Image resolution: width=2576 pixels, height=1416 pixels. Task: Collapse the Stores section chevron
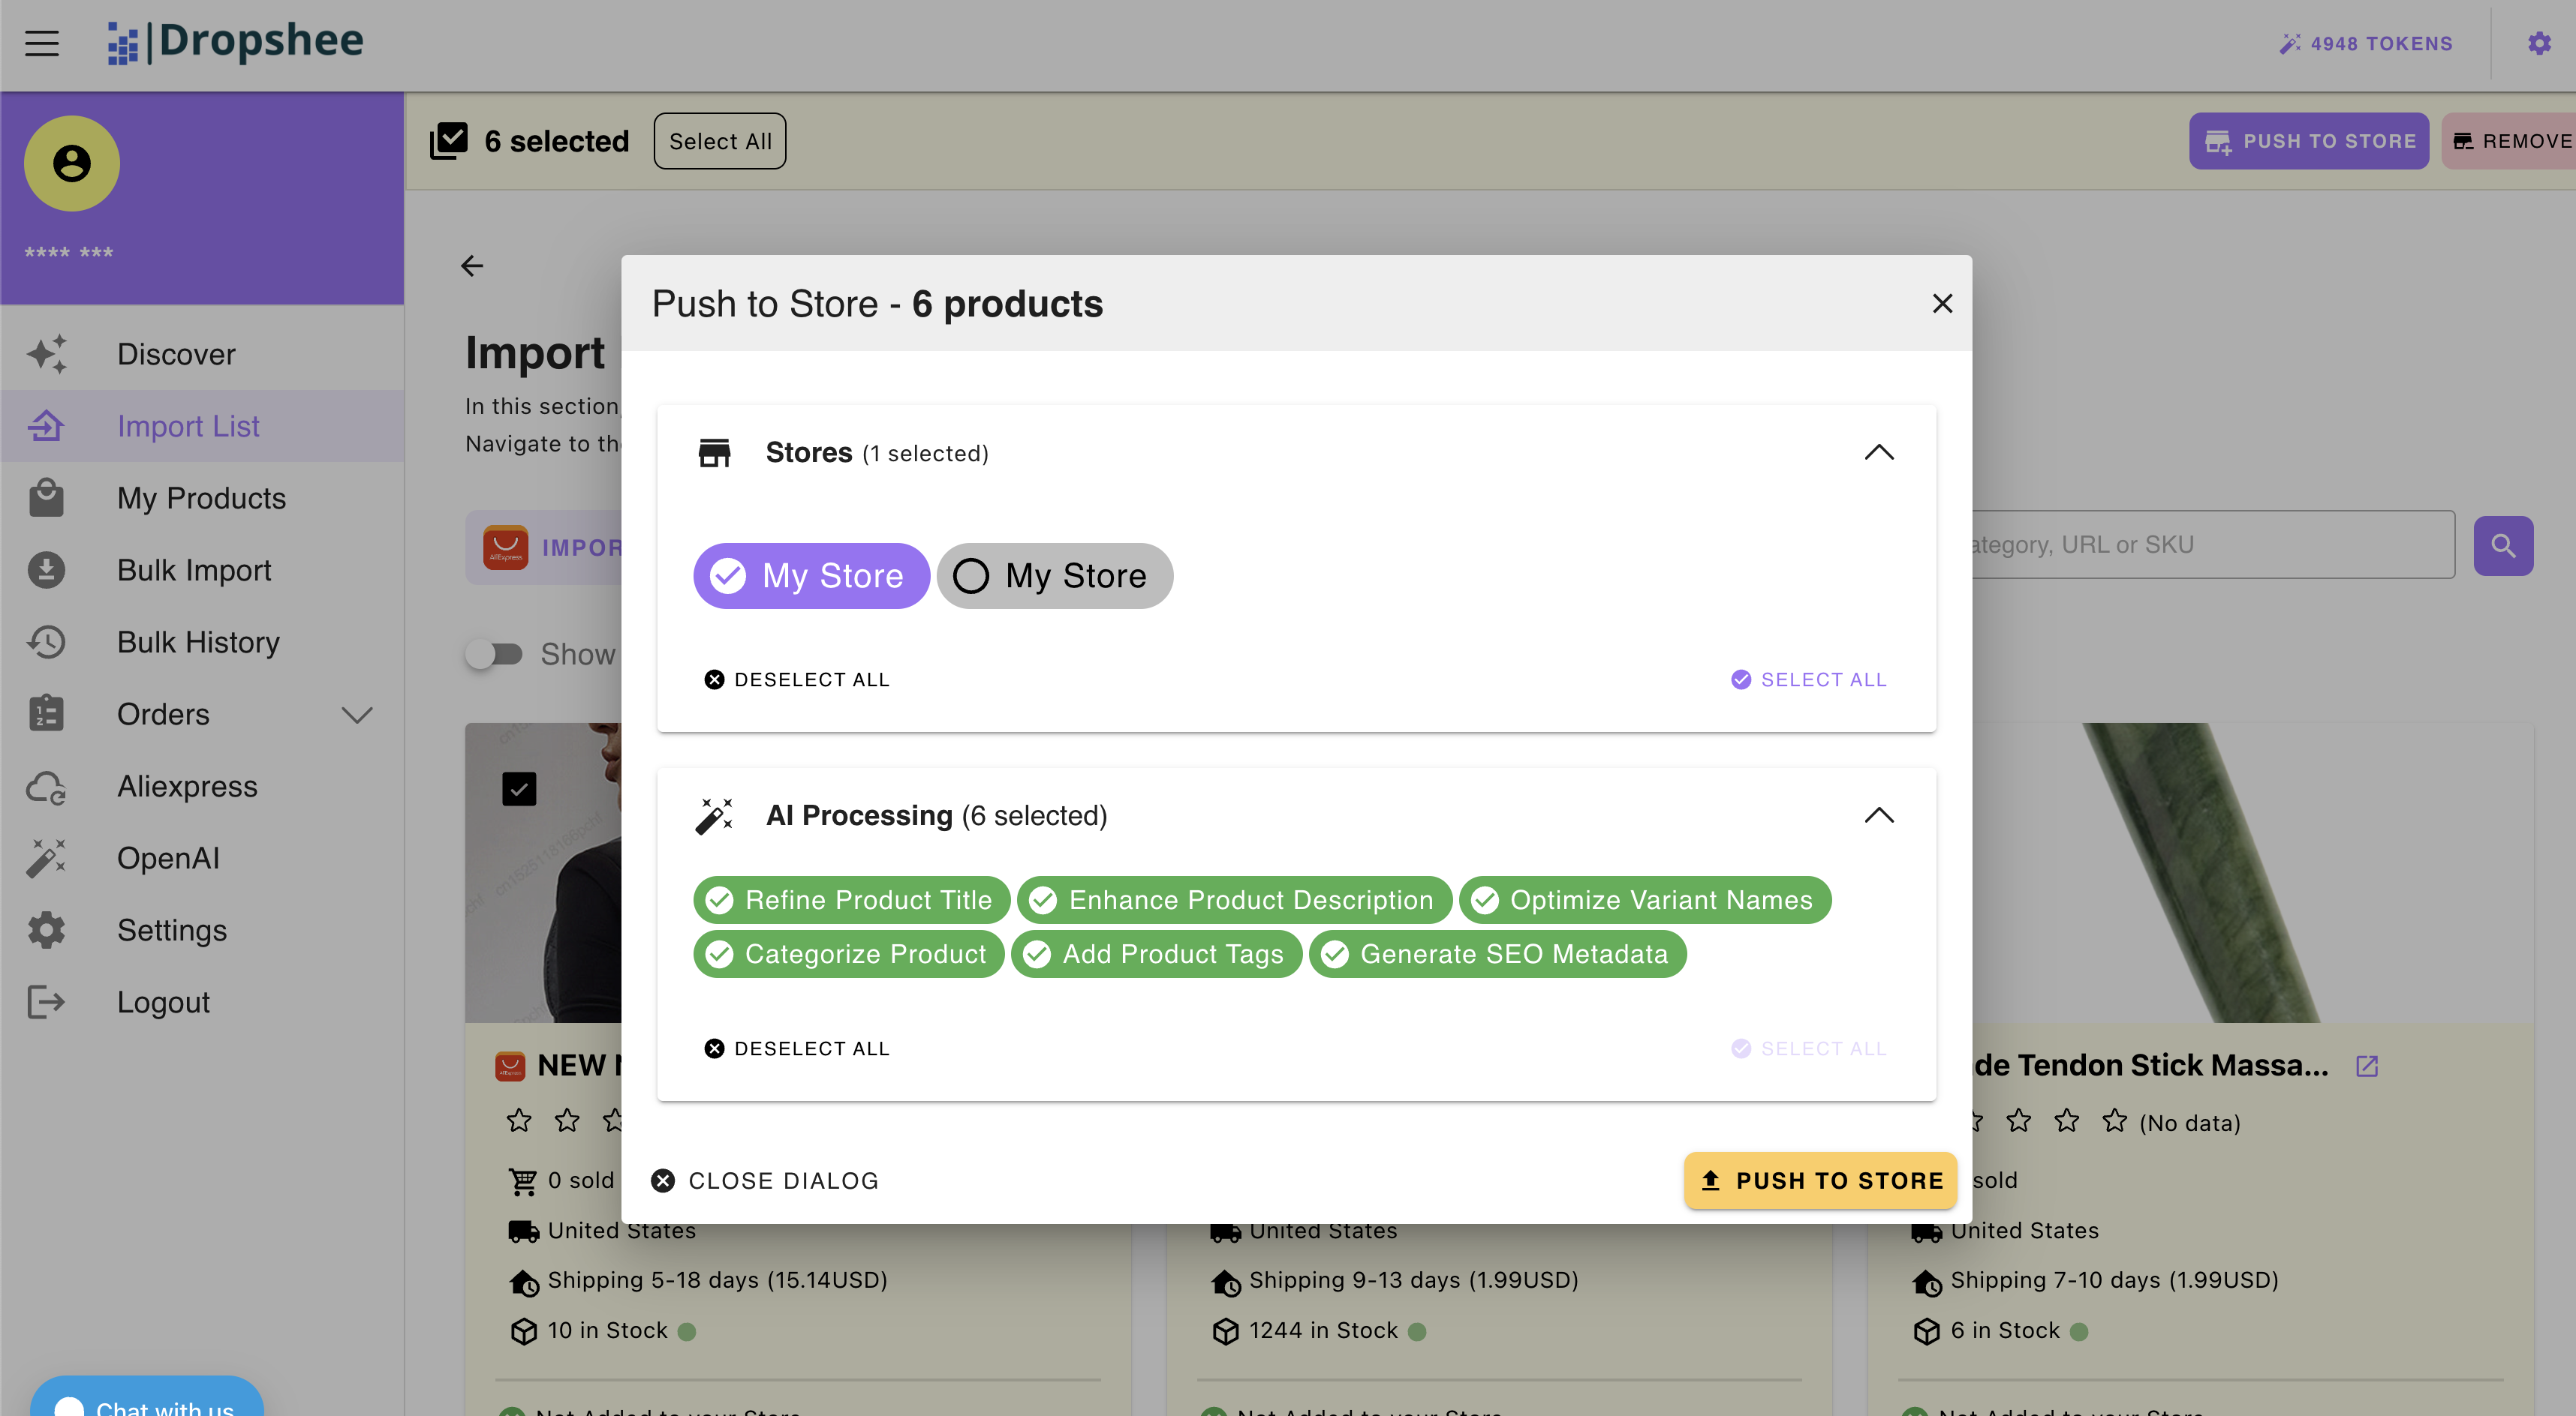(1879, 453)
